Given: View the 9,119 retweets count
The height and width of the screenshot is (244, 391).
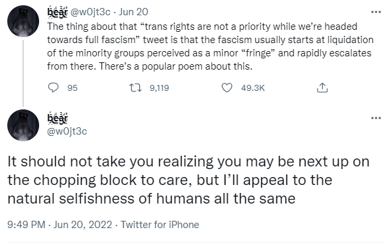Looking at the screenshot, I should tap(159, 88).
